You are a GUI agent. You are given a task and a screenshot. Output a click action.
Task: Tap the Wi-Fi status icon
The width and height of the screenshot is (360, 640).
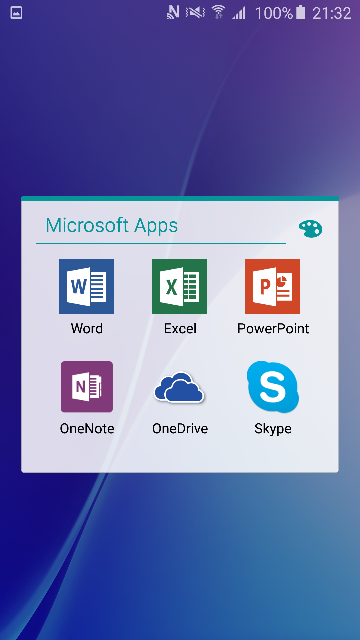(x=218, y=13)
